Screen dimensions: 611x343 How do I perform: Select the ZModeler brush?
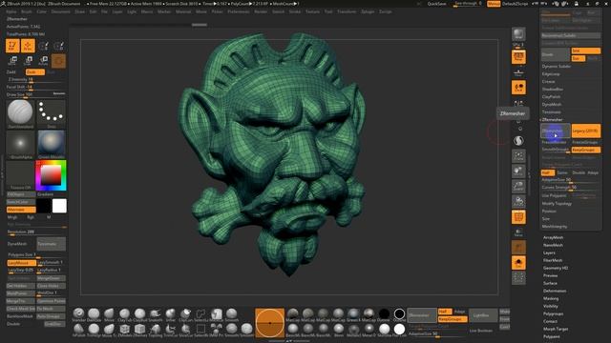(x=125, y=330)
